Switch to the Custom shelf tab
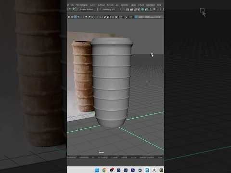231x173 pixels. [x=115, y=158]
